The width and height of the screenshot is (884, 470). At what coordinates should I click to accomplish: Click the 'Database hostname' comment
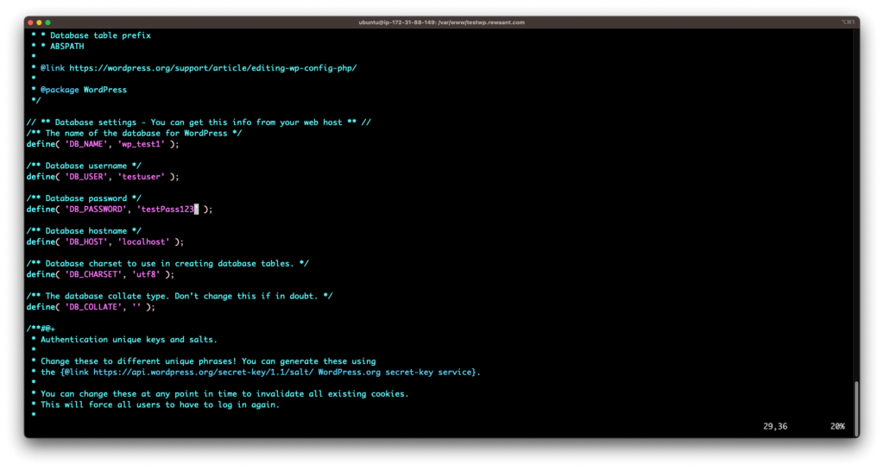pyautogui.click(x=84, y=231)
